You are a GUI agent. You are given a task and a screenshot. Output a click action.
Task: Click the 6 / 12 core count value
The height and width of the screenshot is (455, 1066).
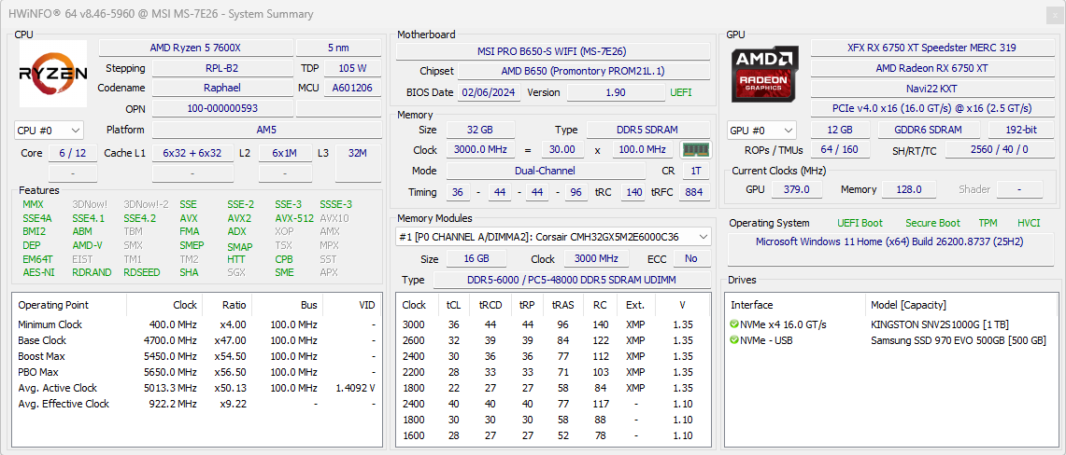[73, 153]
